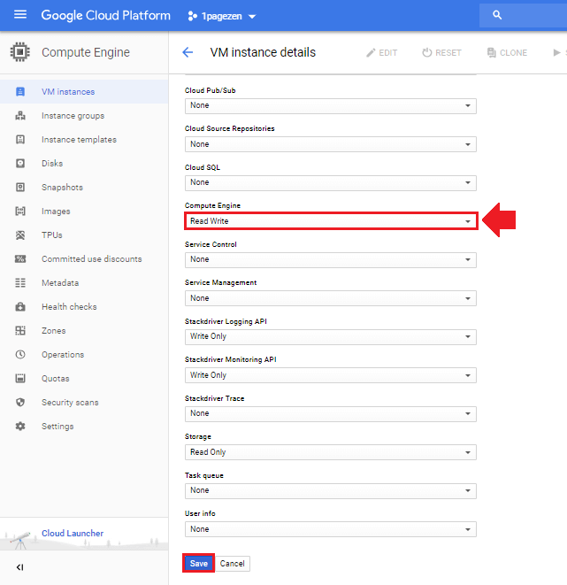This screenshot has height=585, width=567.
Task: Open the hamburger navigation menu
Action: pos(20,15)
